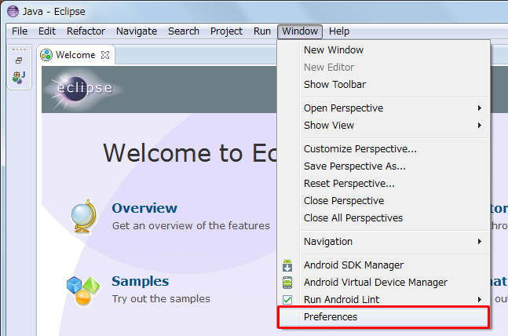Select Reset Perspective menu entry
Viewport: 508px width, 336px height.
[349, 184]
